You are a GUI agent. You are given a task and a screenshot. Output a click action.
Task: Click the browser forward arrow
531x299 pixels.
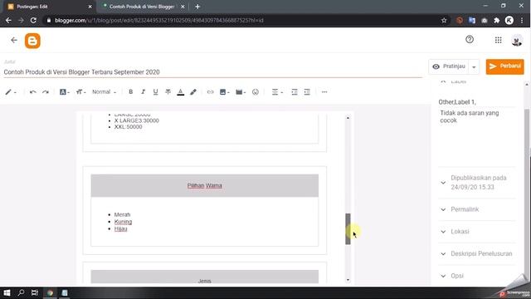tap(21, 20)
